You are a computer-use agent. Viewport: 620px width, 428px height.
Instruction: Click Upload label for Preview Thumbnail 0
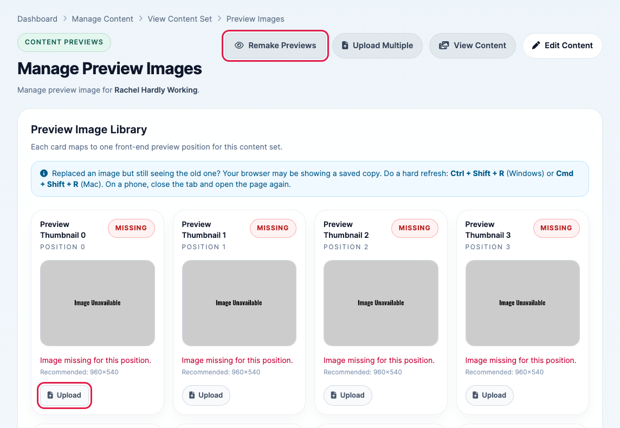click(x=69, y=395)
